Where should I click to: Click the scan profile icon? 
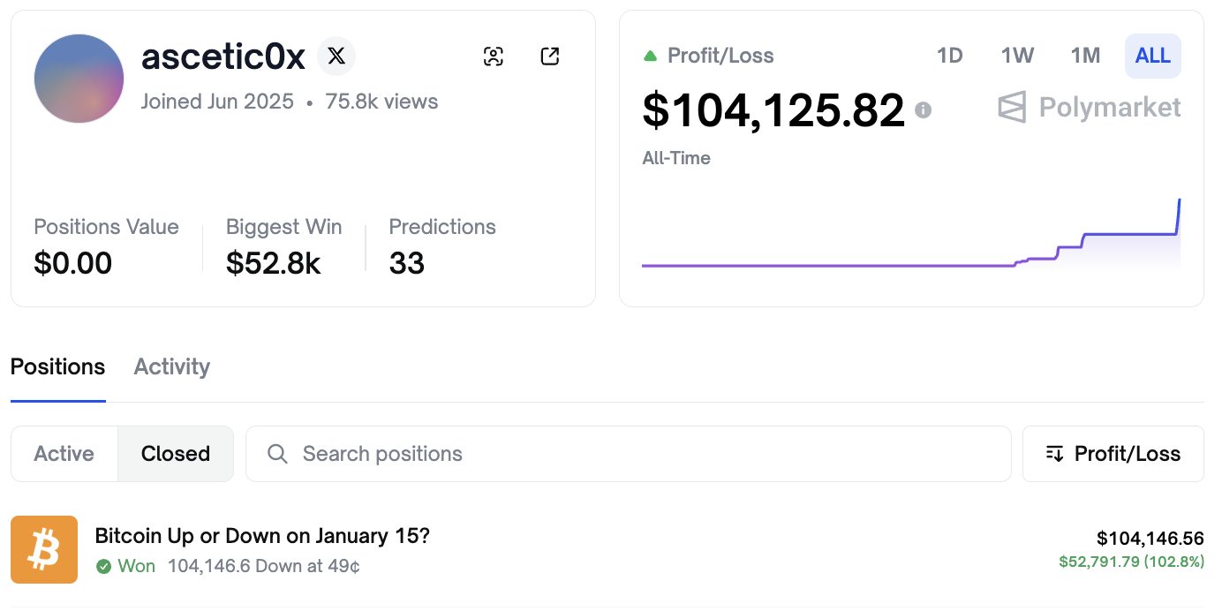(494, 57)
